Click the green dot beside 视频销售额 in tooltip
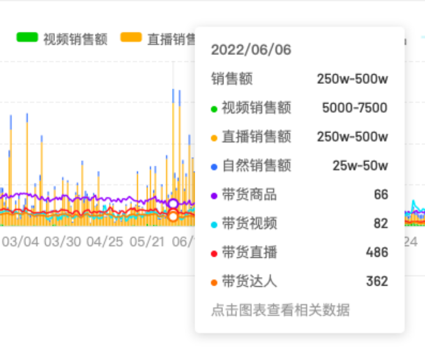This screenshot has height=347, width=425. click(x=214, y=109)
